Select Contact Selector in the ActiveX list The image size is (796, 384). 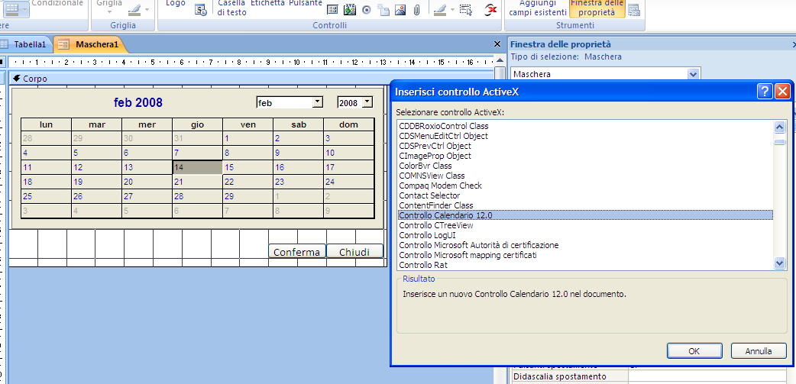coord(429,195)
